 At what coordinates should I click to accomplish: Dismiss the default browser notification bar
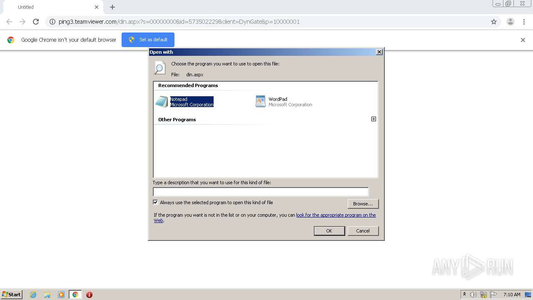pos(523,40)
